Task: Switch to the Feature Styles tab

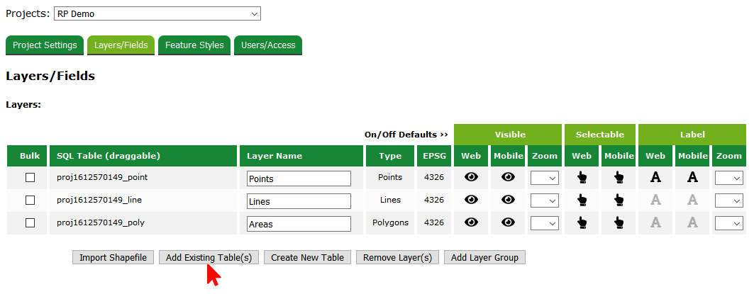Action: click(x=194, y=45)
